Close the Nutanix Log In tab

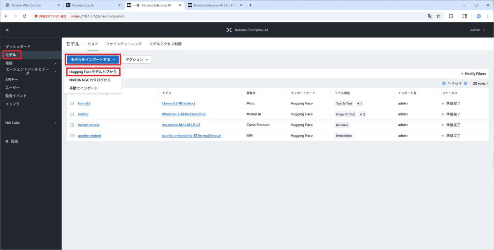click(x=119, y=5)
